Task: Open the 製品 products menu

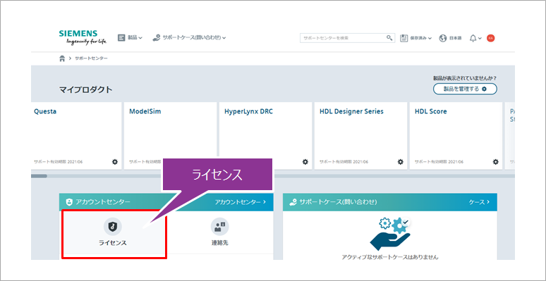Action: [130, 38]
